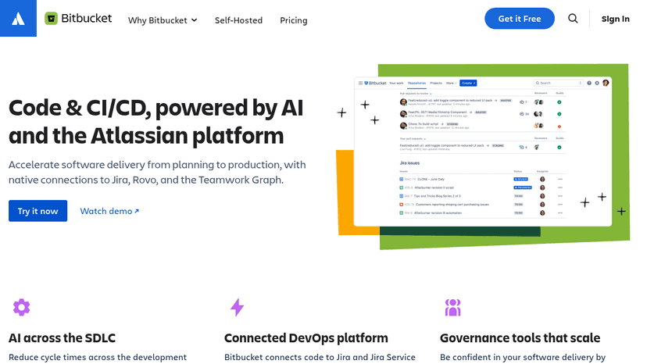Image resolution: width=647 pixels, height=364 pixels.
Task: Click the 'Connected DevOps platform' heading
Action: click(x=306, y=338)
